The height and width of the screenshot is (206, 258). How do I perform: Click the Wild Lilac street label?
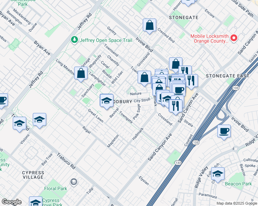point(117,77)
